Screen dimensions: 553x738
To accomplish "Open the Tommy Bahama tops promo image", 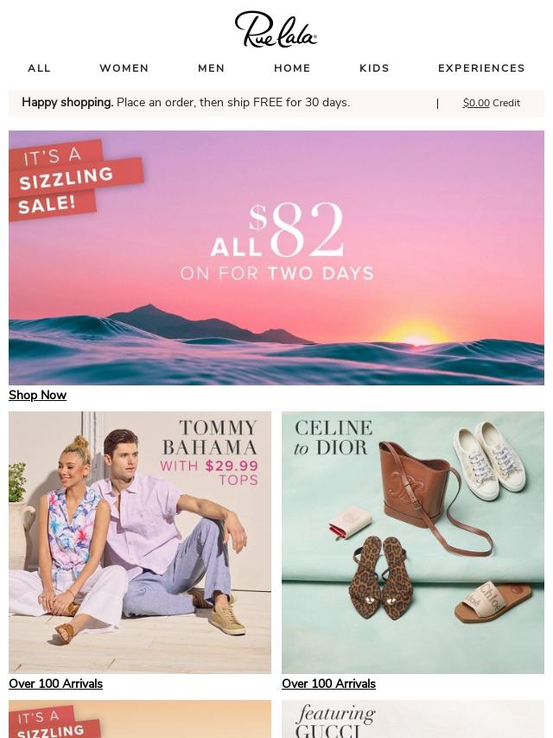I will [140, 542].
